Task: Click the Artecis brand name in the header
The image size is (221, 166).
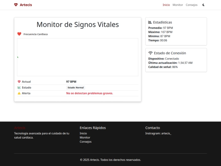Action: pyautogui.click(x=26, y=5)
